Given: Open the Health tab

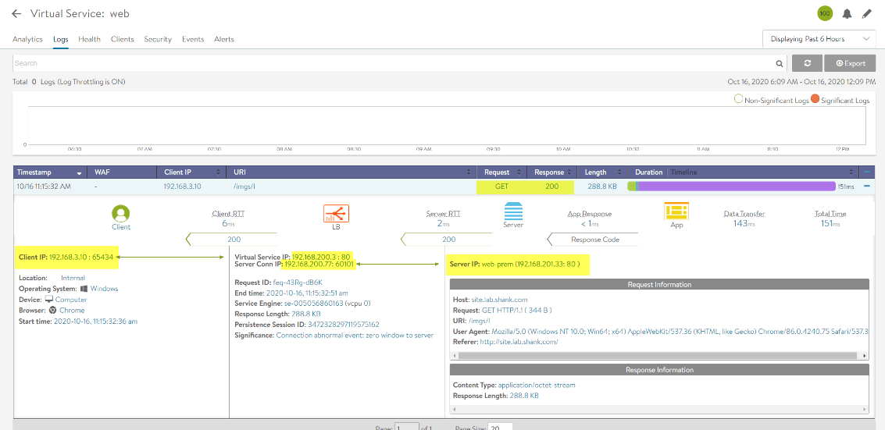Looking at the screenshot, I should tap(89, 40).
